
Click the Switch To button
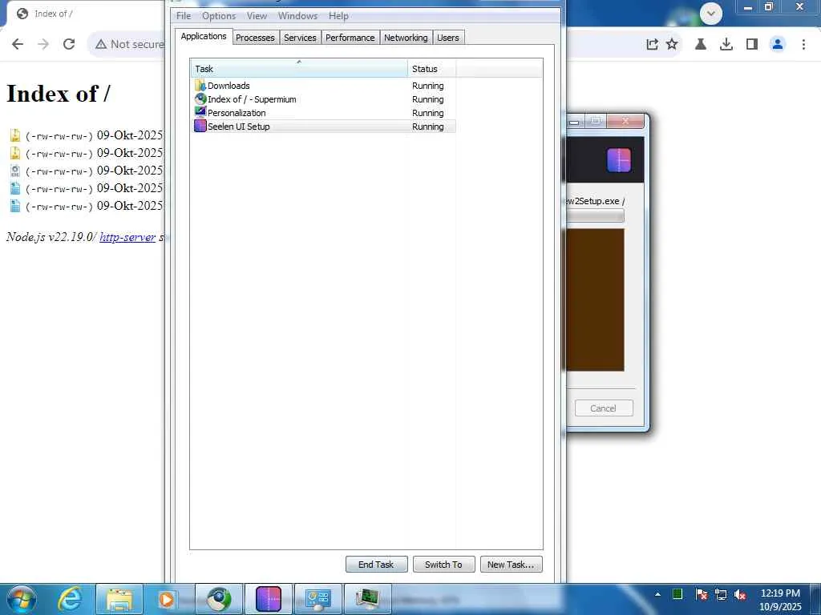coord(443,565)
